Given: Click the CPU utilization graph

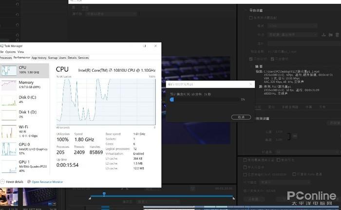Looking at the screenshot, I should click(x=106, y=102).
